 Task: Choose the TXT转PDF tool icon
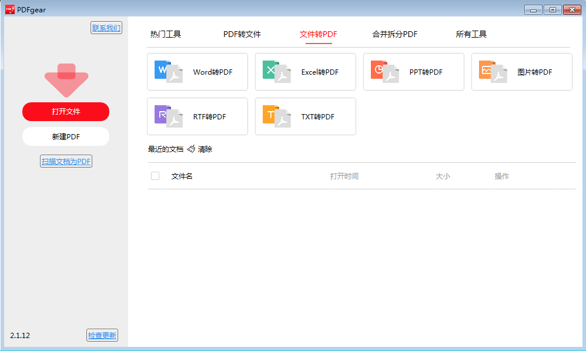(x=276, y=116)
